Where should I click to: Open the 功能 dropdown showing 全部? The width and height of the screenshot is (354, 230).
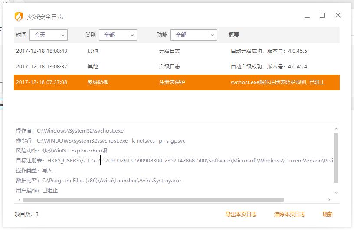click(194, 35)
